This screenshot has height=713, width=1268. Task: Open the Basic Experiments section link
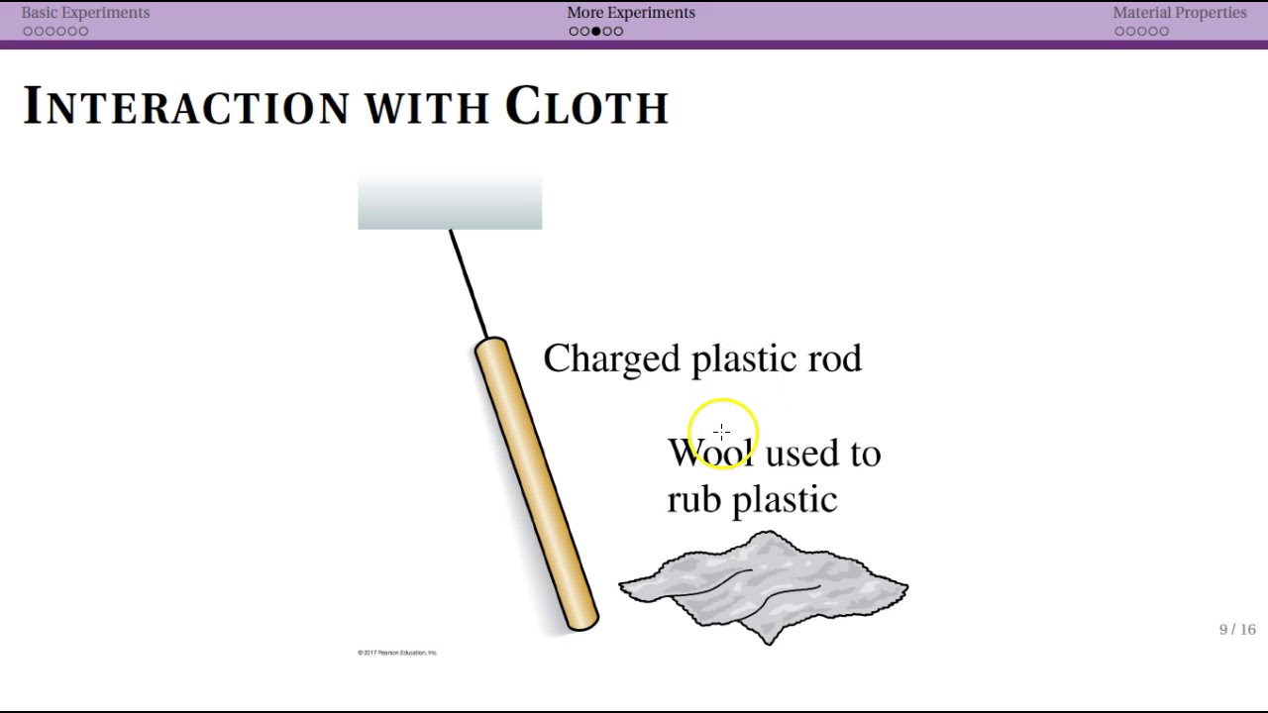point(85,13)
